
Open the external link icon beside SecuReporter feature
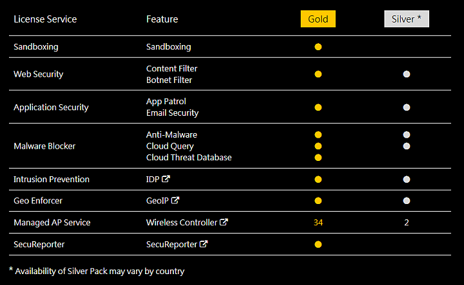tap(204, 244)
